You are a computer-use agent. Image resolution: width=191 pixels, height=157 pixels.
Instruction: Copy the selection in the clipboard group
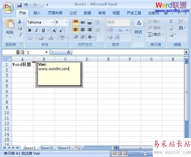19,28
